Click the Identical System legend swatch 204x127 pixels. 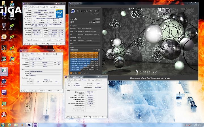pos(79,73)
